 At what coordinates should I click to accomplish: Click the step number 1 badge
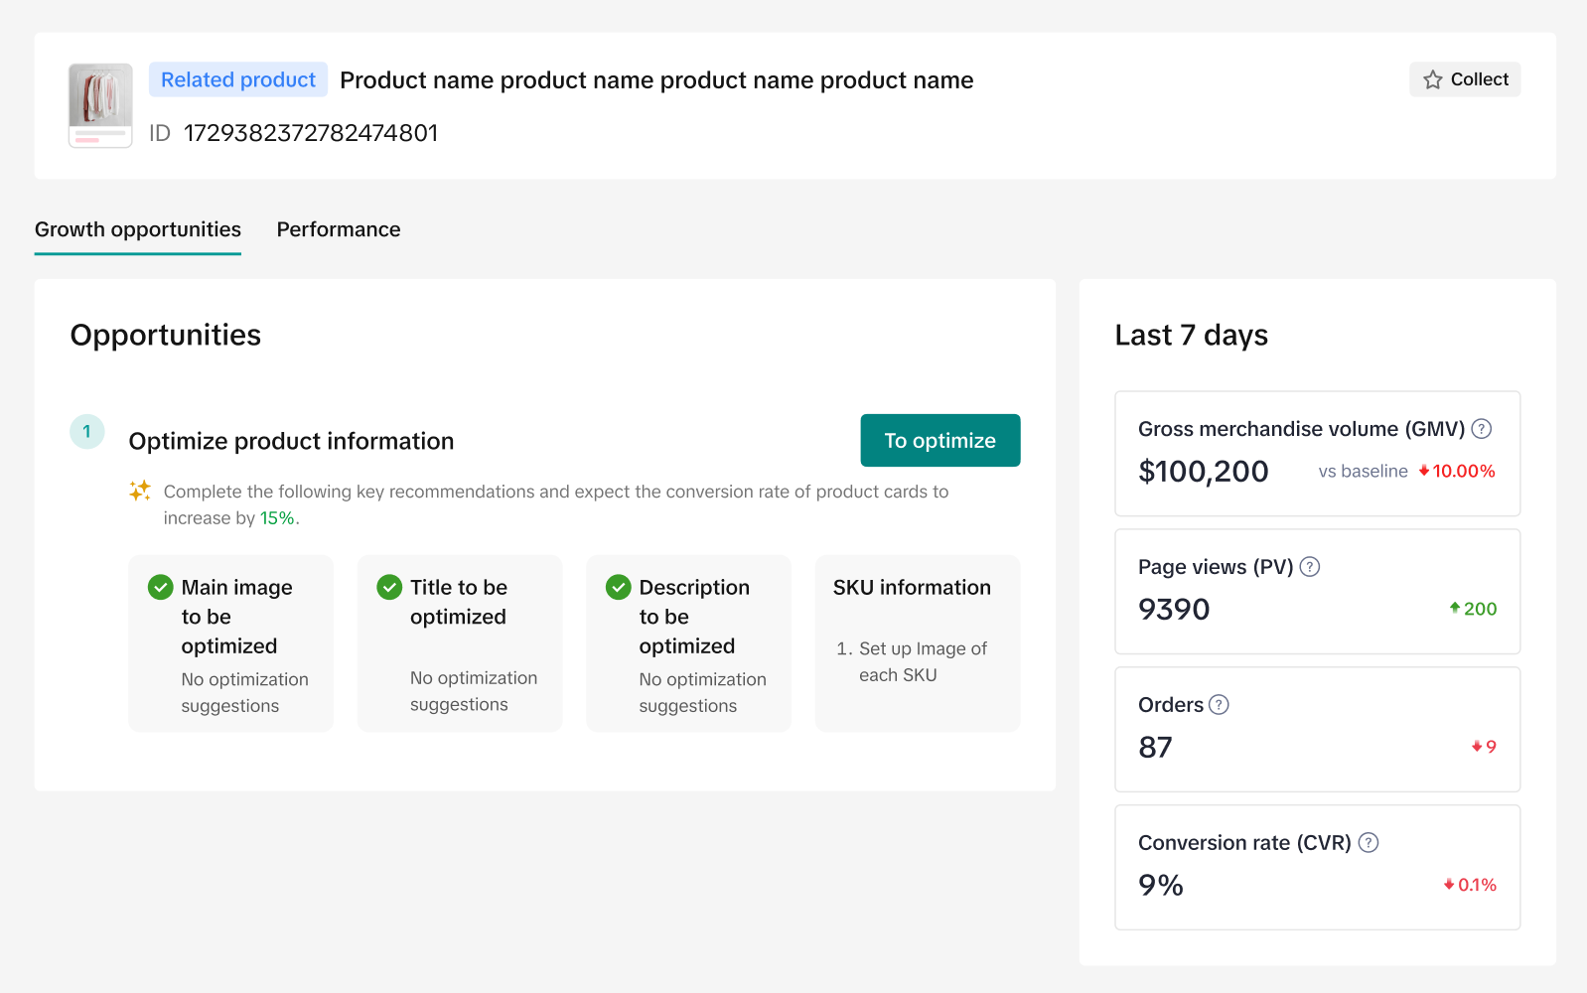click(x=87, y=432)
